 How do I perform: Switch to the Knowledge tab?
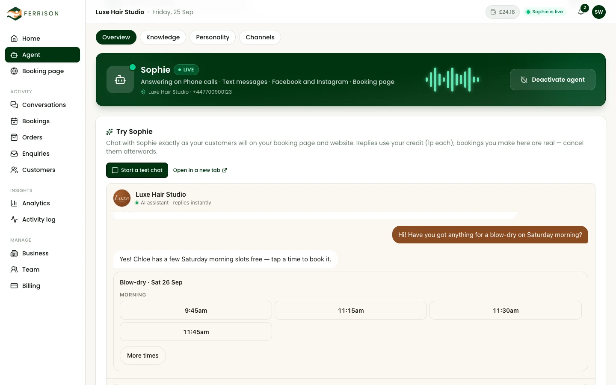click(163, 37)
